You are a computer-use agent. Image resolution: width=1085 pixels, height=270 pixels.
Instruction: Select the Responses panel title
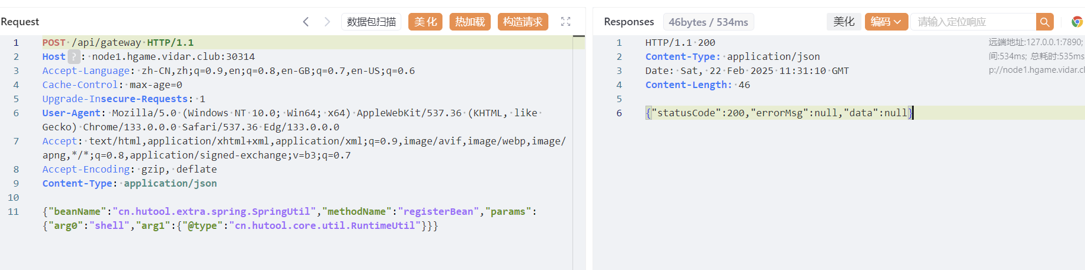click(x=628, y=22)
